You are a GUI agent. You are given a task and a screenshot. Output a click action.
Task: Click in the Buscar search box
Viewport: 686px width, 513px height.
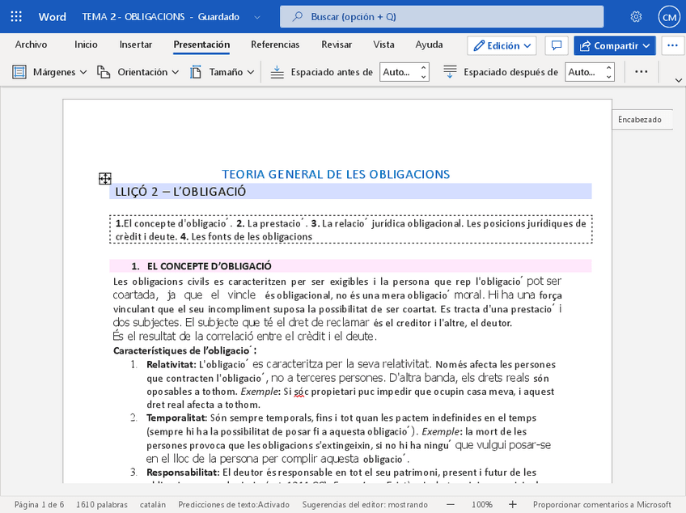442,17
